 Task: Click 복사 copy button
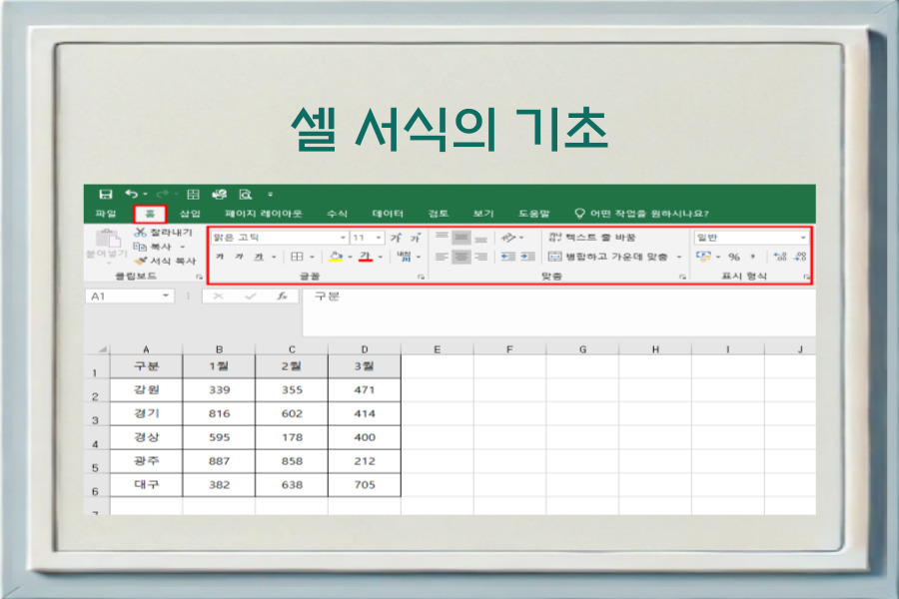pos(152,247)
